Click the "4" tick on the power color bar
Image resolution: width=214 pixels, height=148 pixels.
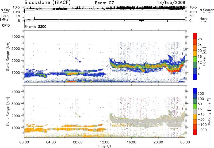pos(198,74)
